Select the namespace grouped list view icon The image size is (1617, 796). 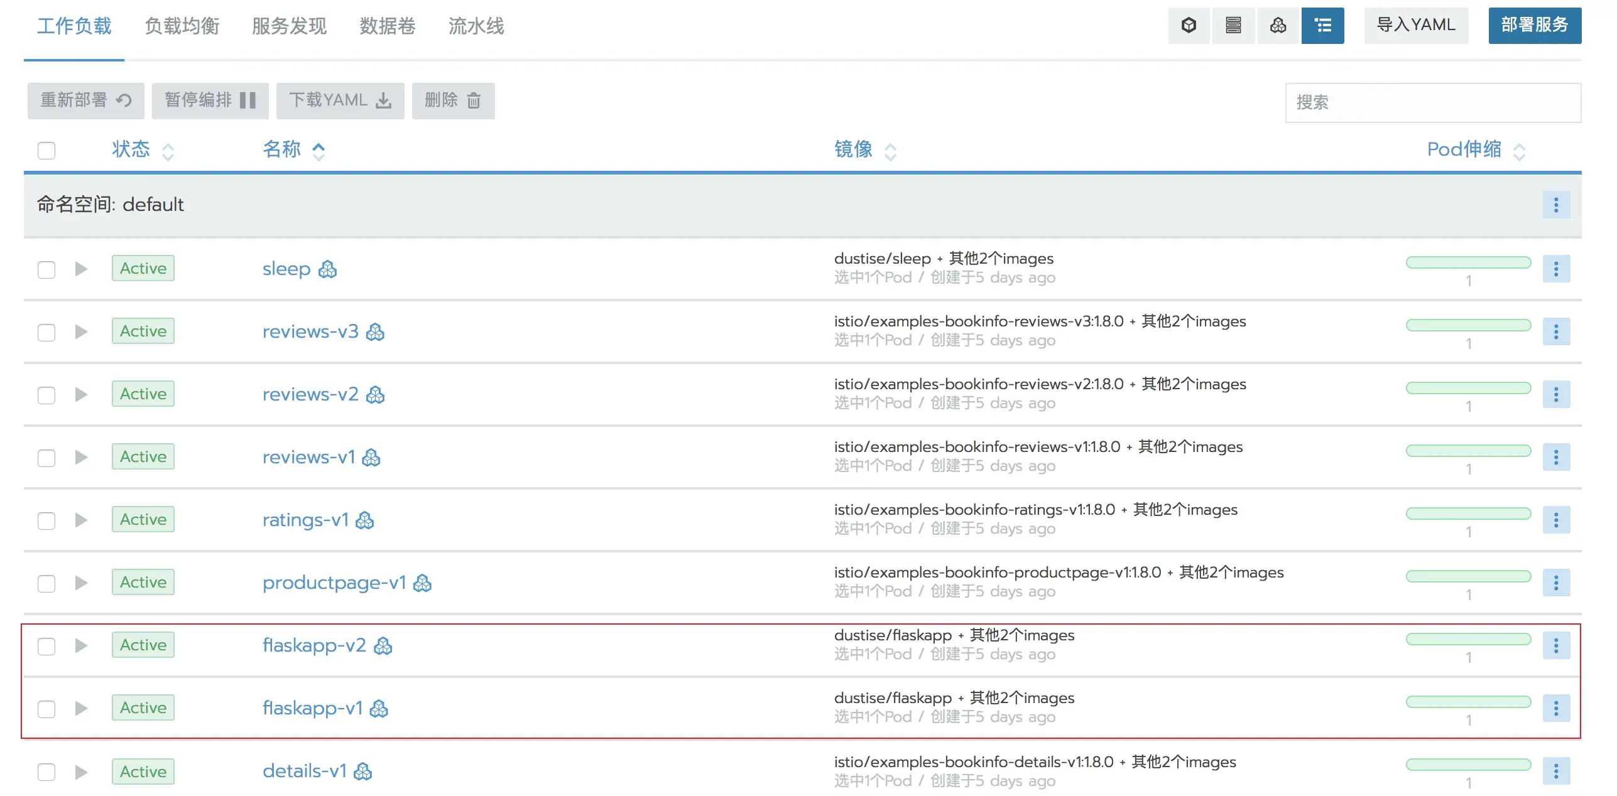click(1322, 26)
